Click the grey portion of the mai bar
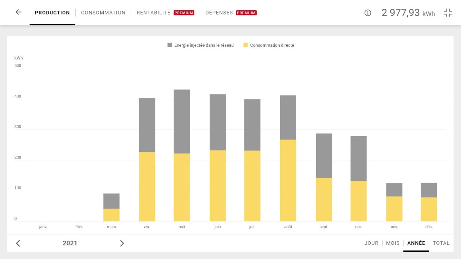Viewport: 461px width, 259px height. (182, 121)
